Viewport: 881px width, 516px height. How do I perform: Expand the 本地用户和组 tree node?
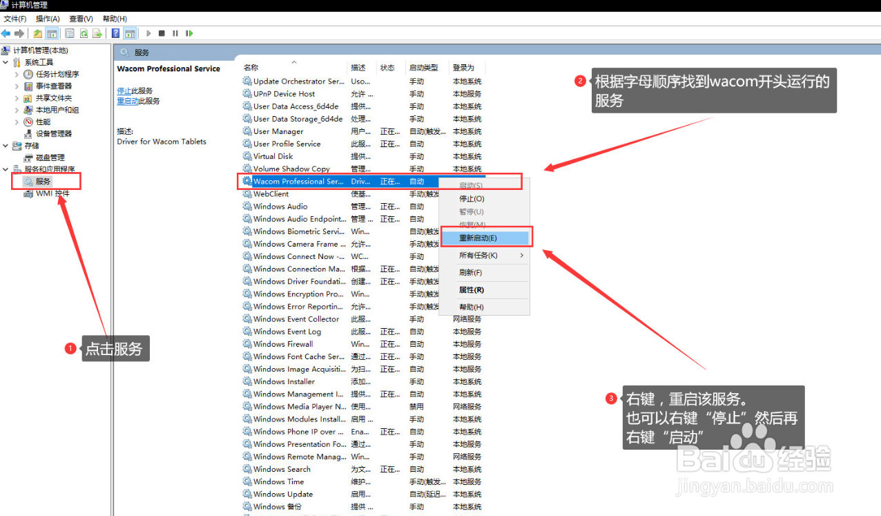17,110
